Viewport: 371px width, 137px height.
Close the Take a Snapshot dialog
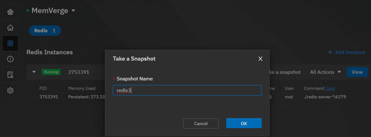pyautogui.click(x=260, y=59)
